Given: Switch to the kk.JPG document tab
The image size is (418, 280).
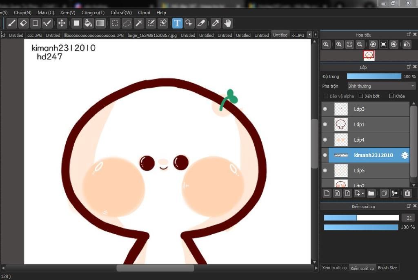Looking at the screenshot, I should tap(298, 35).
